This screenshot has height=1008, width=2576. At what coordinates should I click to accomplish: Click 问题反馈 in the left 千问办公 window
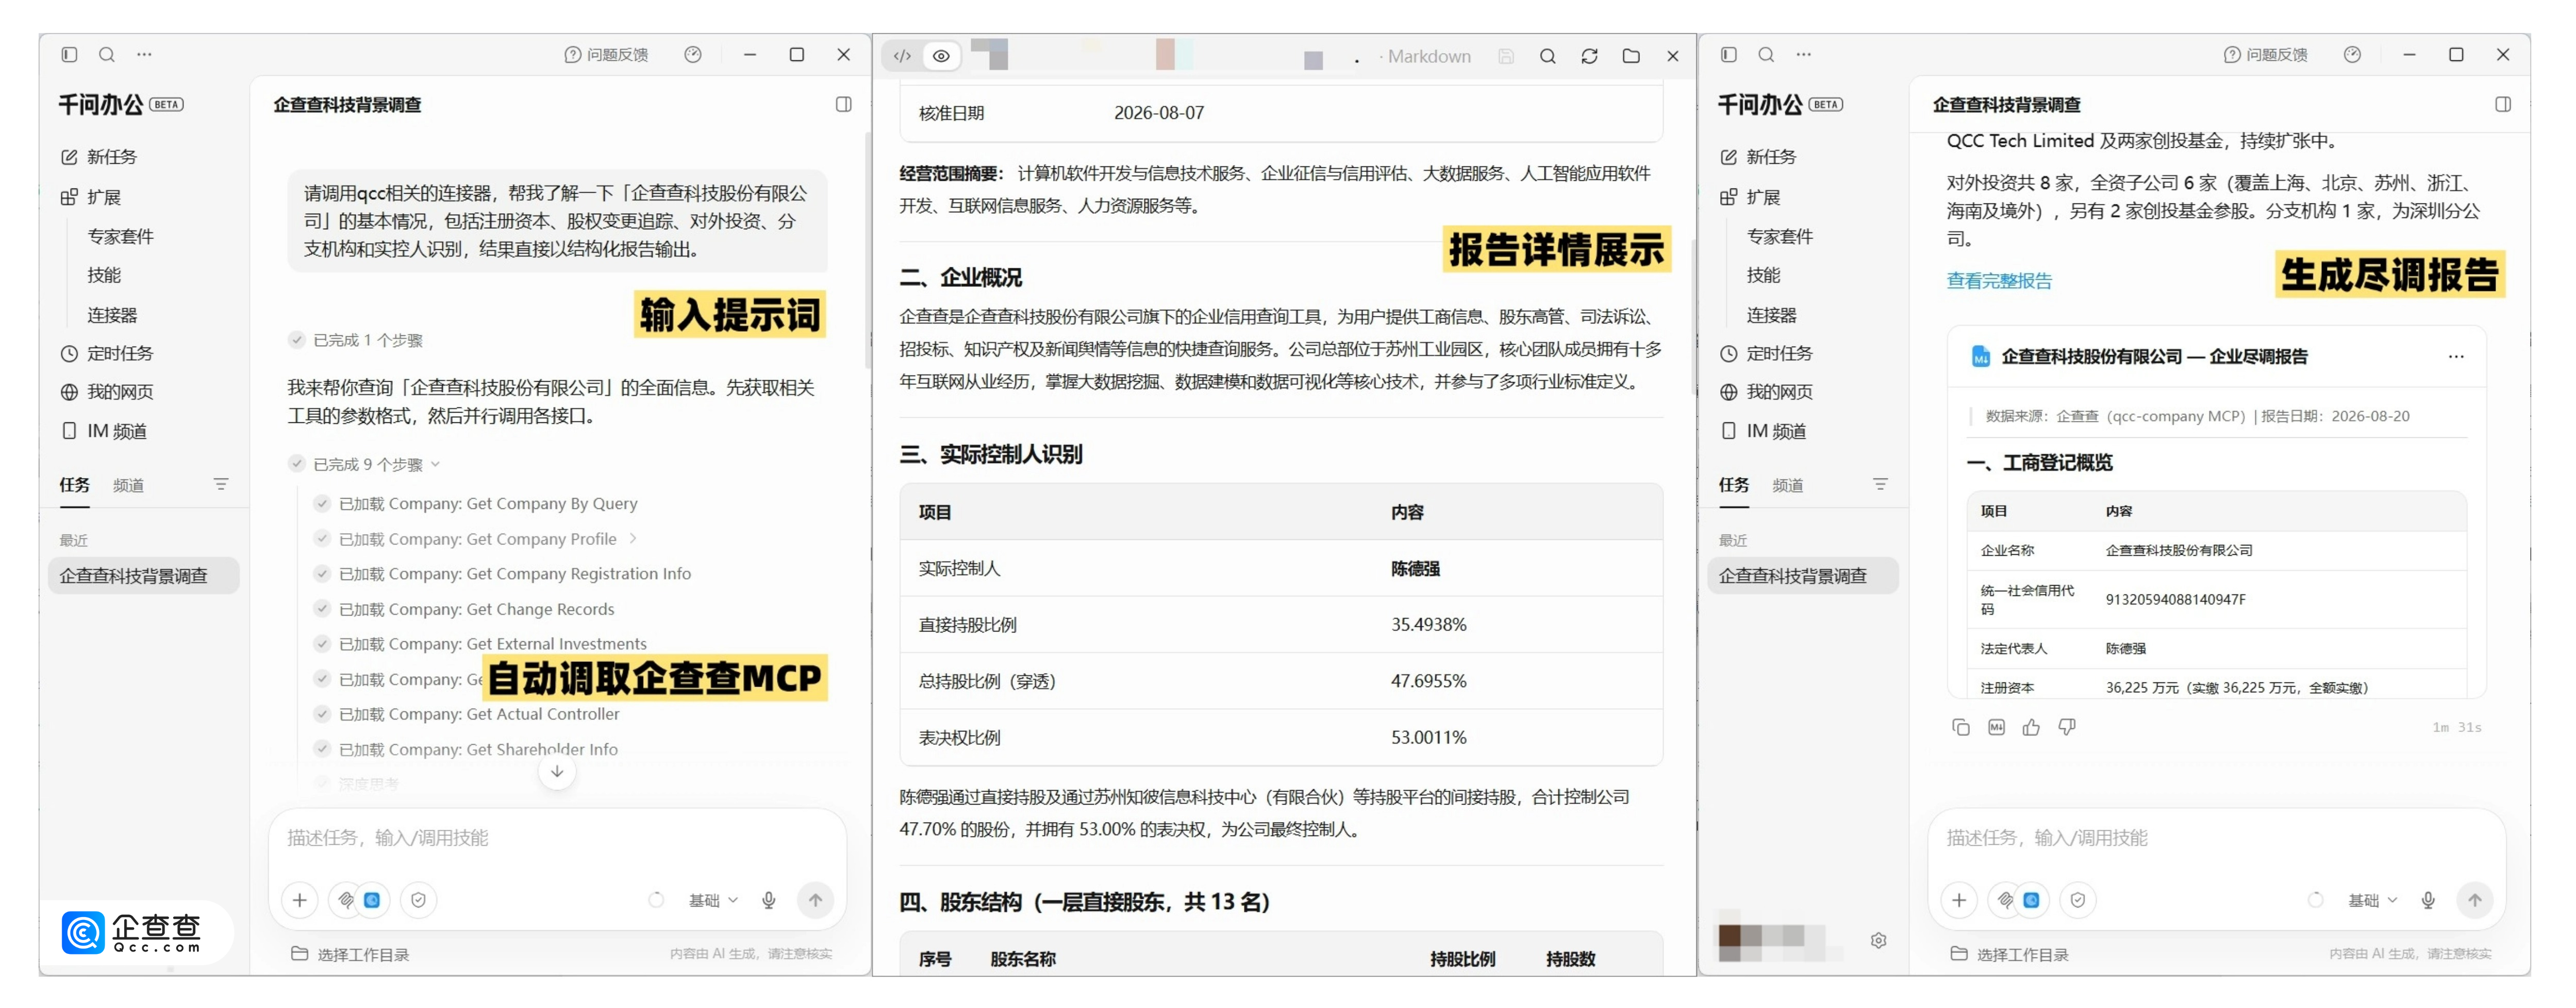[606, 55]
